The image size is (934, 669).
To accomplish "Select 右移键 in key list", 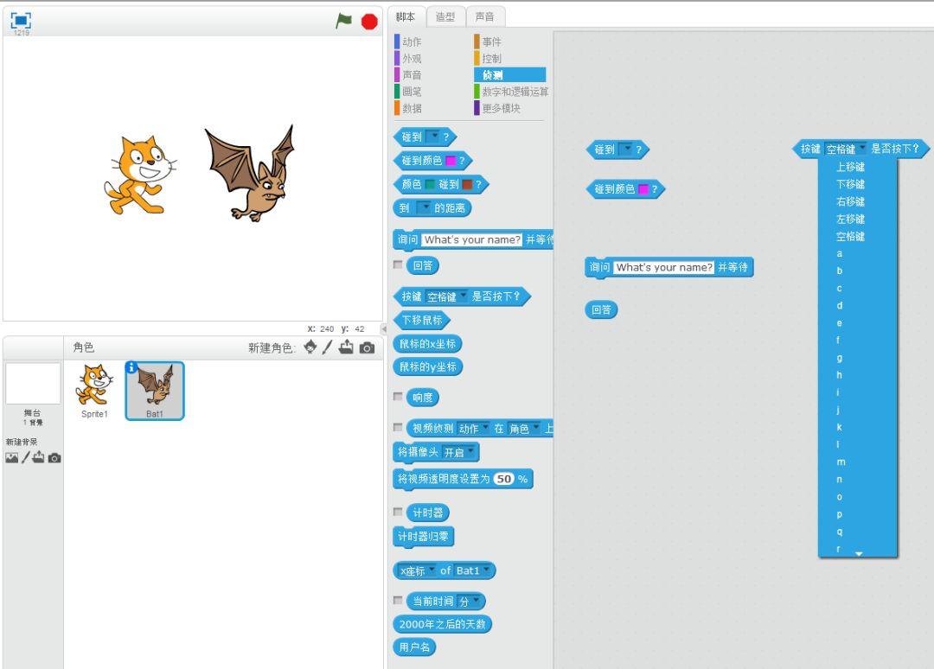I will tap(858, 201).
